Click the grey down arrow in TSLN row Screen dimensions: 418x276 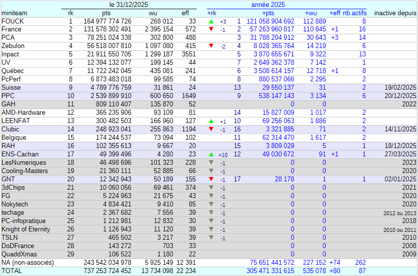(x=211, y=237)
